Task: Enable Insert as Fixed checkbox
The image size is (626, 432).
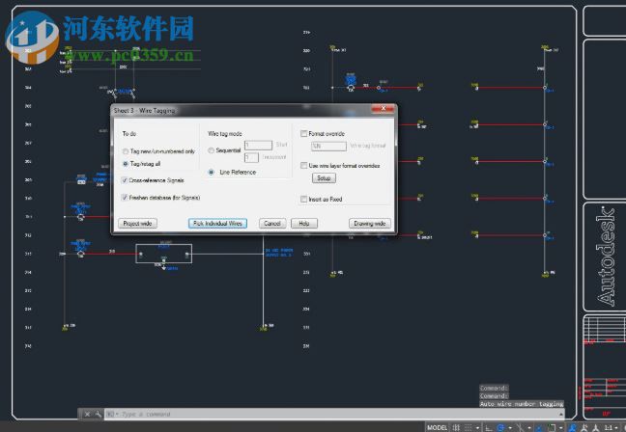Action: tap(303, 199)
